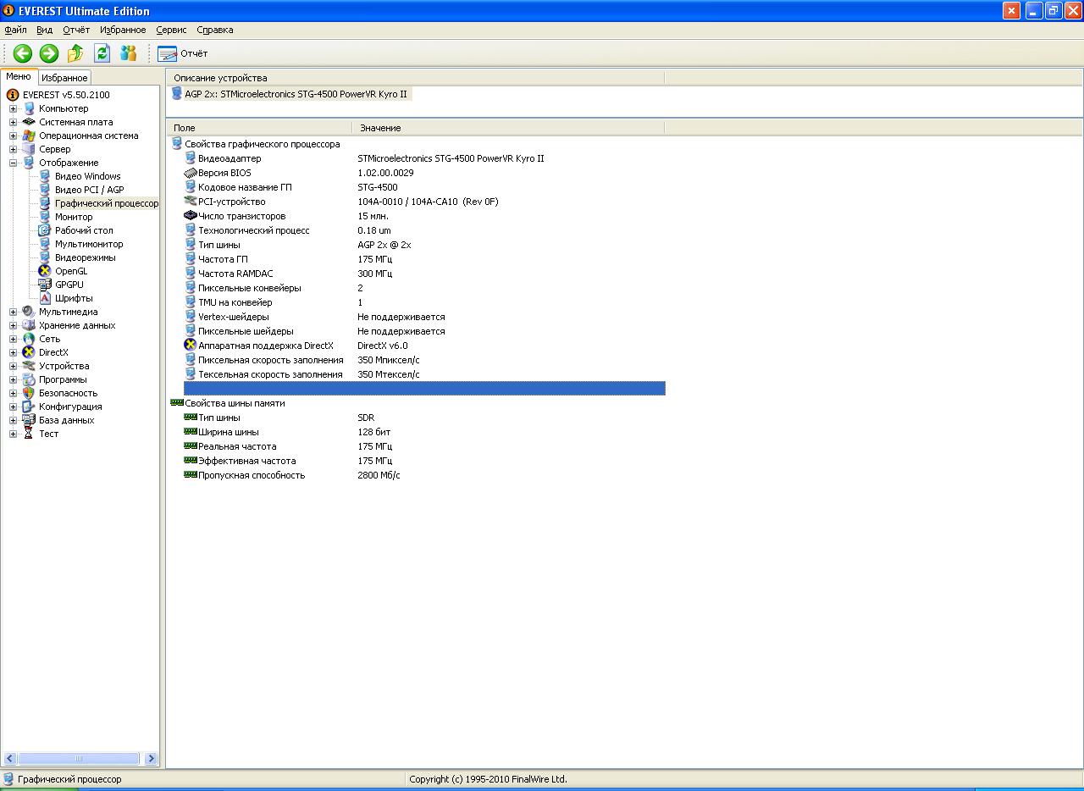Select GPGPU item in the tree
Screen dimensions: 1084x791
tap(69, 285)
